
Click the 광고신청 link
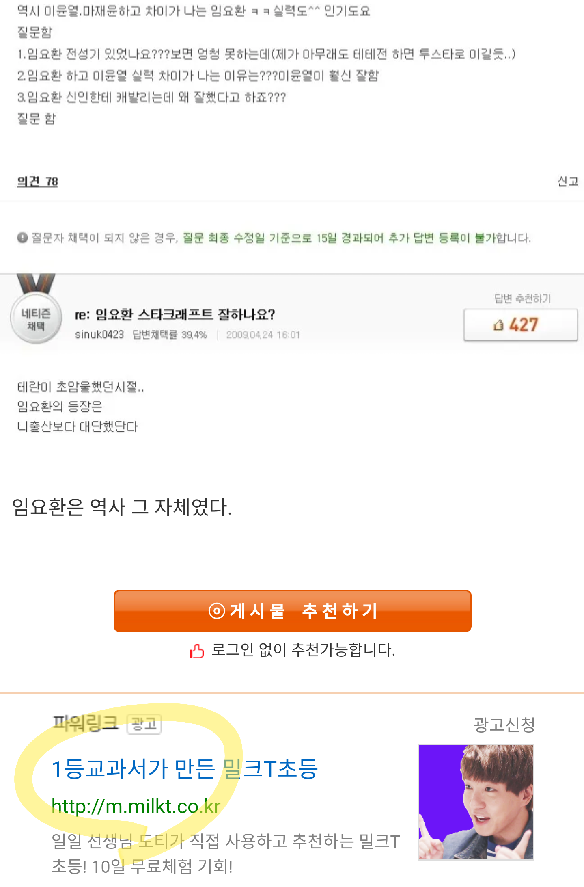pos(504,725)
